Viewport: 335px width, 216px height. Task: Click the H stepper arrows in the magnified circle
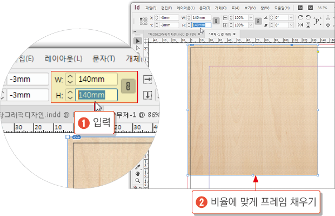point(70,95)
